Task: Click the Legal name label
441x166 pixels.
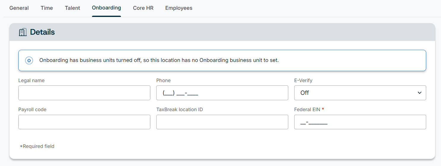Action: point(31,80)
